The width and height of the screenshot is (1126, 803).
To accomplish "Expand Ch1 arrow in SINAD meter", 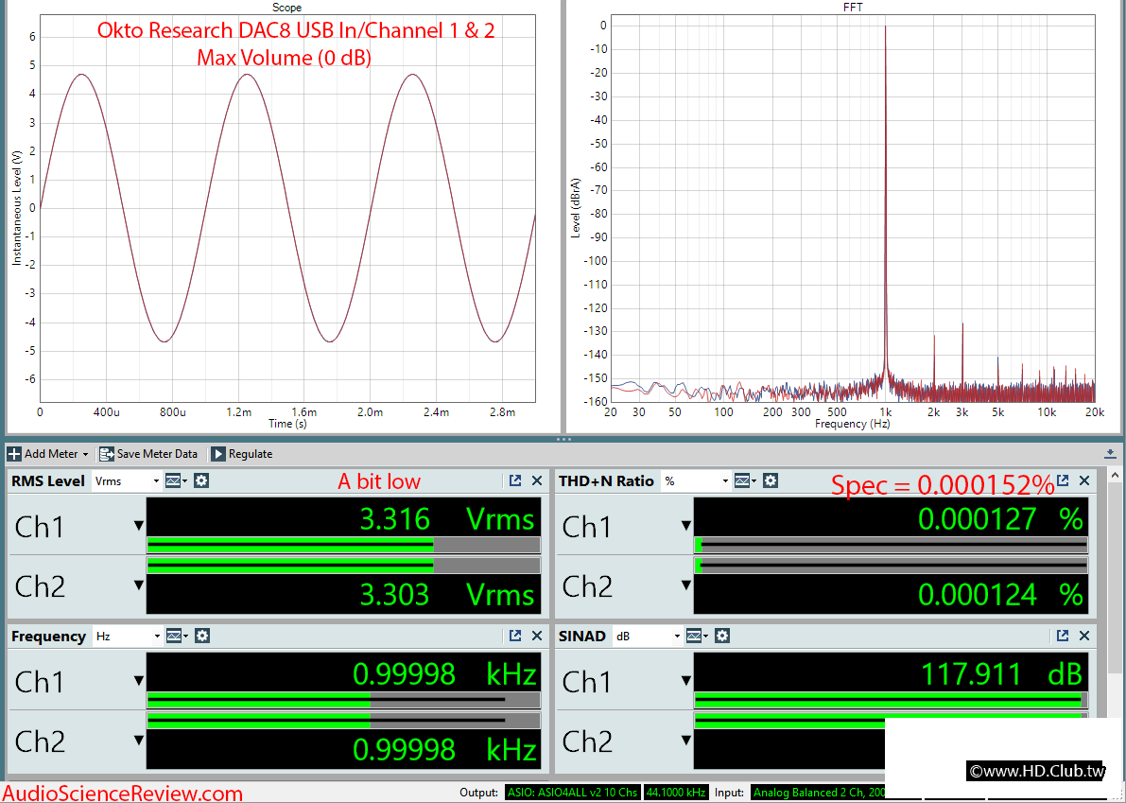I will pos(685,681).
